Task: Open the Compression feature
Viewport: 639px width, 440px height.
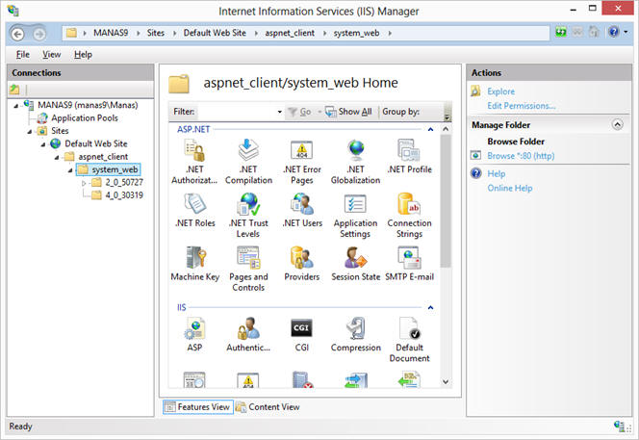Action: [355, 334]
